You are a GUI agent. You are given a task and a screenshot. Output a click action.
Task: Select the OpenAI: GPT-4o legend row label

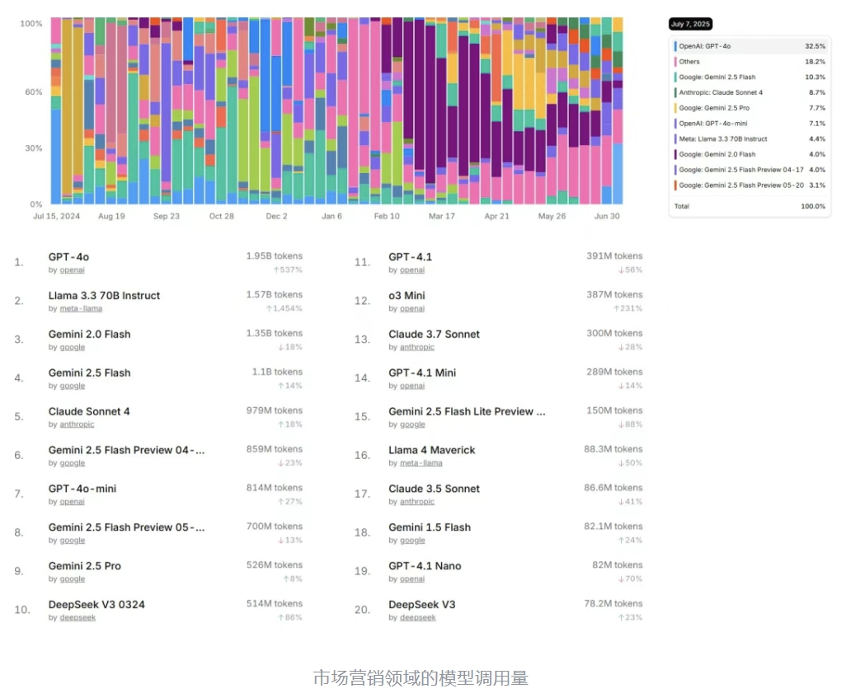tap(705, 46)
